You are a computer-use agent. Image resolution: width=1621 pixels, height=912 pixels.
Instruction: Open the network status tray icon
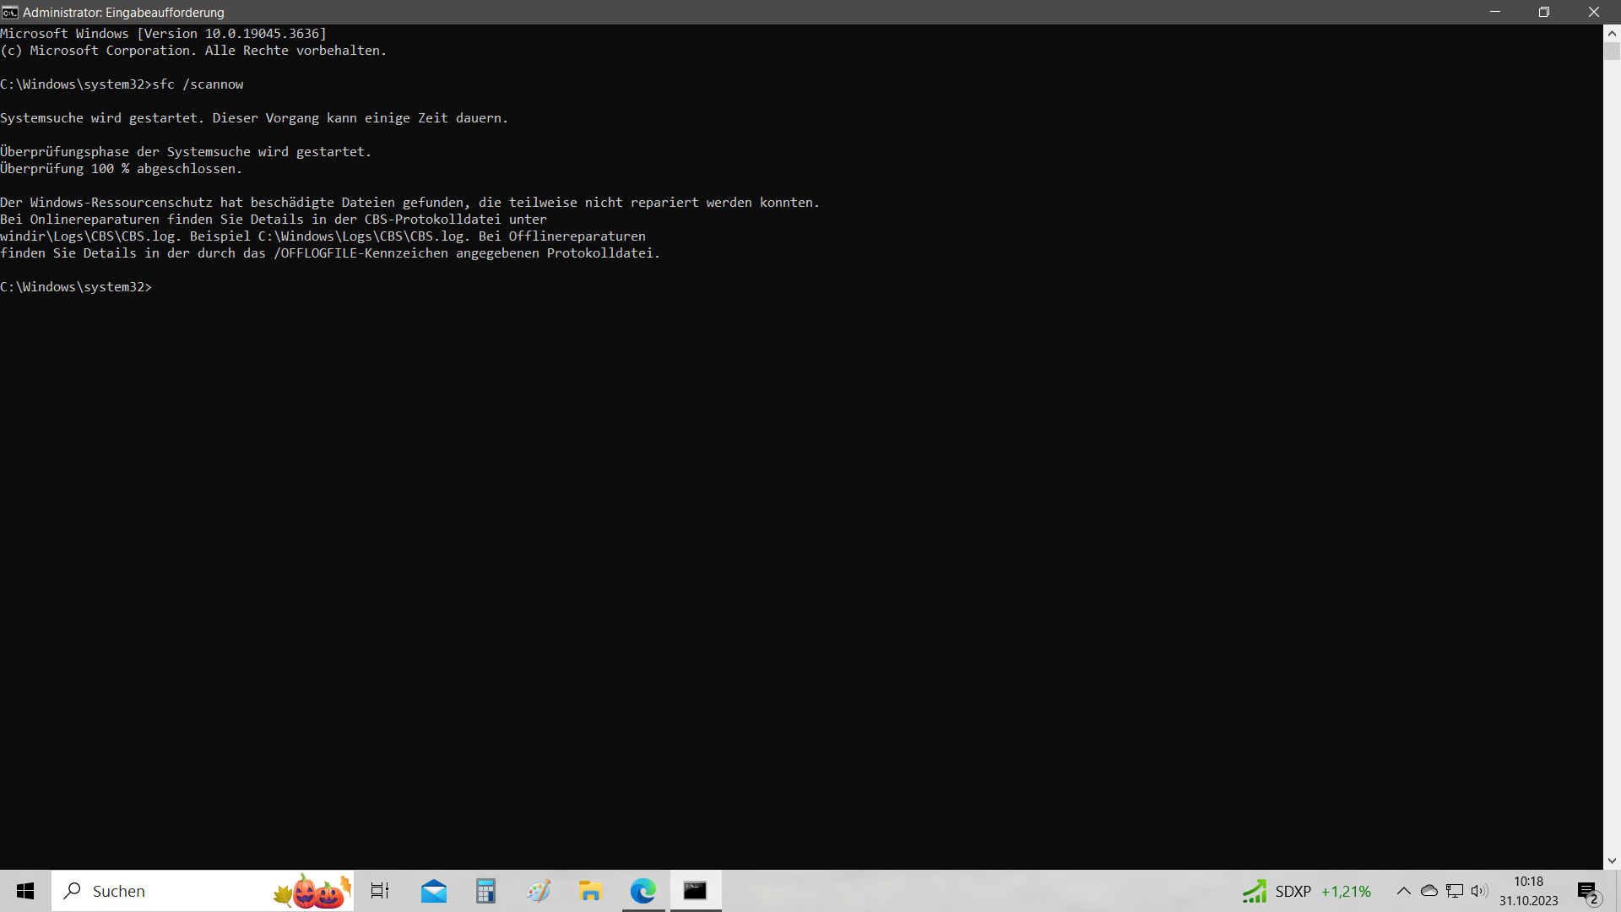click(1454, 891)
